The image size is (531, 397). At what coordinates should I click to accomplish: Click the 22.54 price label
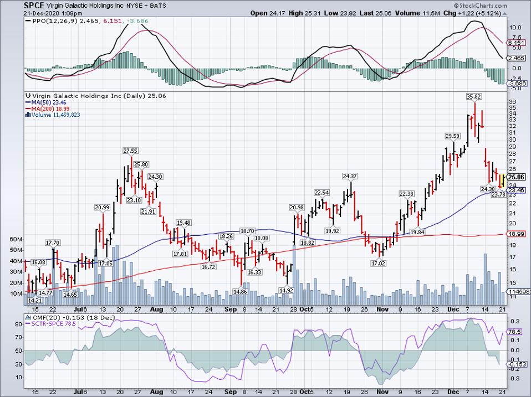coord(321,193)
